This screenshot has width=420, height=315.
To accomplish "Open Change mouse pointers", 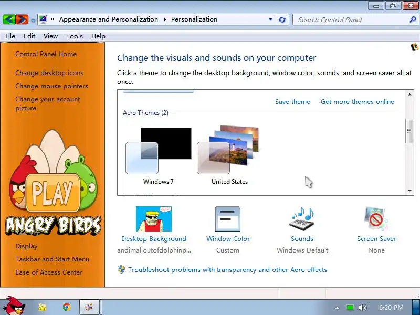I will pyautogui.click(x=51, y=86).
